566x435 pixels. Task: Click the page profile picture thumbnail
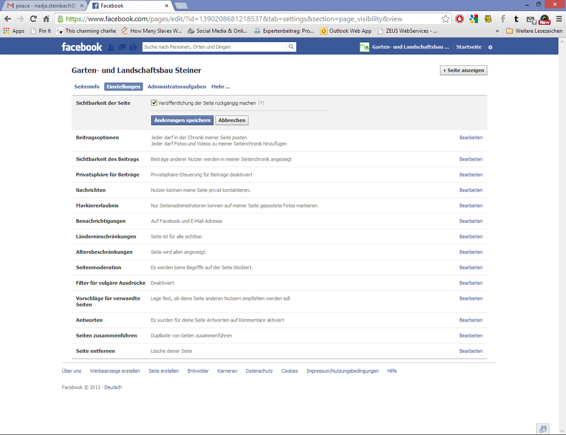point(364,47)
